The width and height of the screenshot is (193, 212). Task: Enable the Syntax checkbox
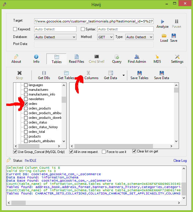(83, 29)
